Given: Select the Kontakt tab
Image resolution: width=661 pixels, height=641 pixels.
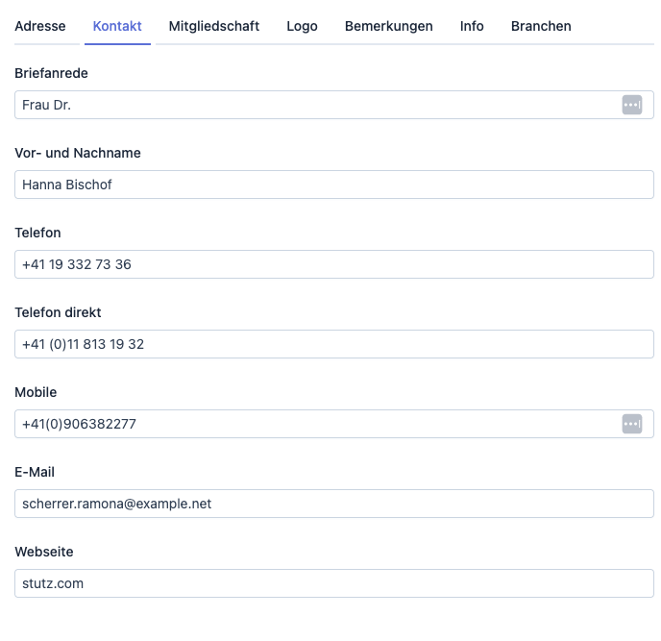Looking at the screenshot, I should tap(117, 26).
